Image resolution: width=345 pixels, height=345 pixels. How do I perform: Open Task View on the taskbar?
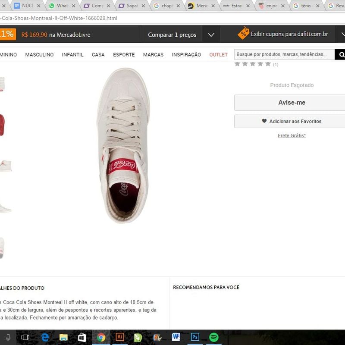pos(25,337)
